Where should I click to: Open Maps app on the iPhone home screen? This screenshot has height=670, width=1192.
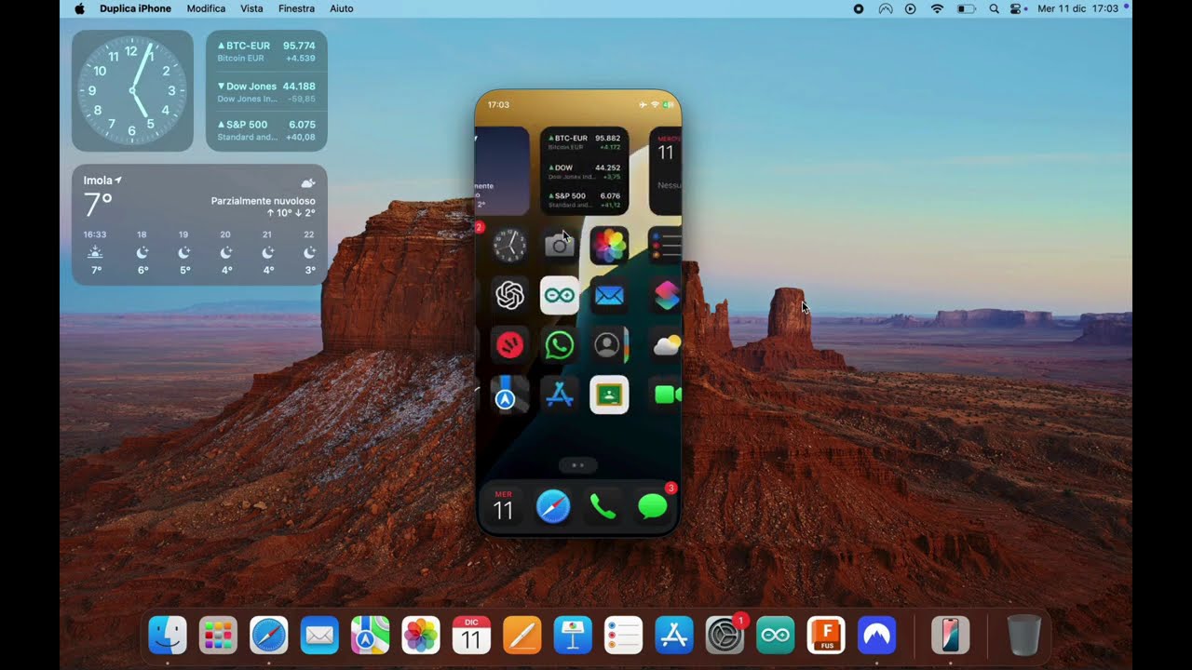pos(509,395)
